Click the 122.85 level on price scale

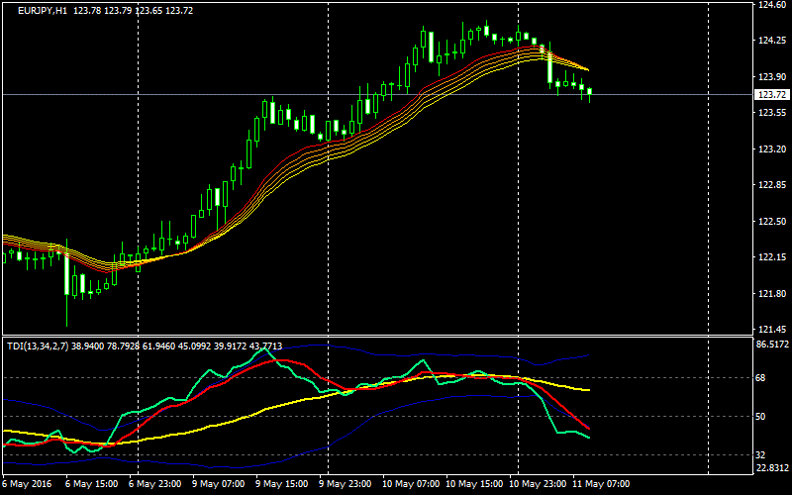tap(770, 185)
